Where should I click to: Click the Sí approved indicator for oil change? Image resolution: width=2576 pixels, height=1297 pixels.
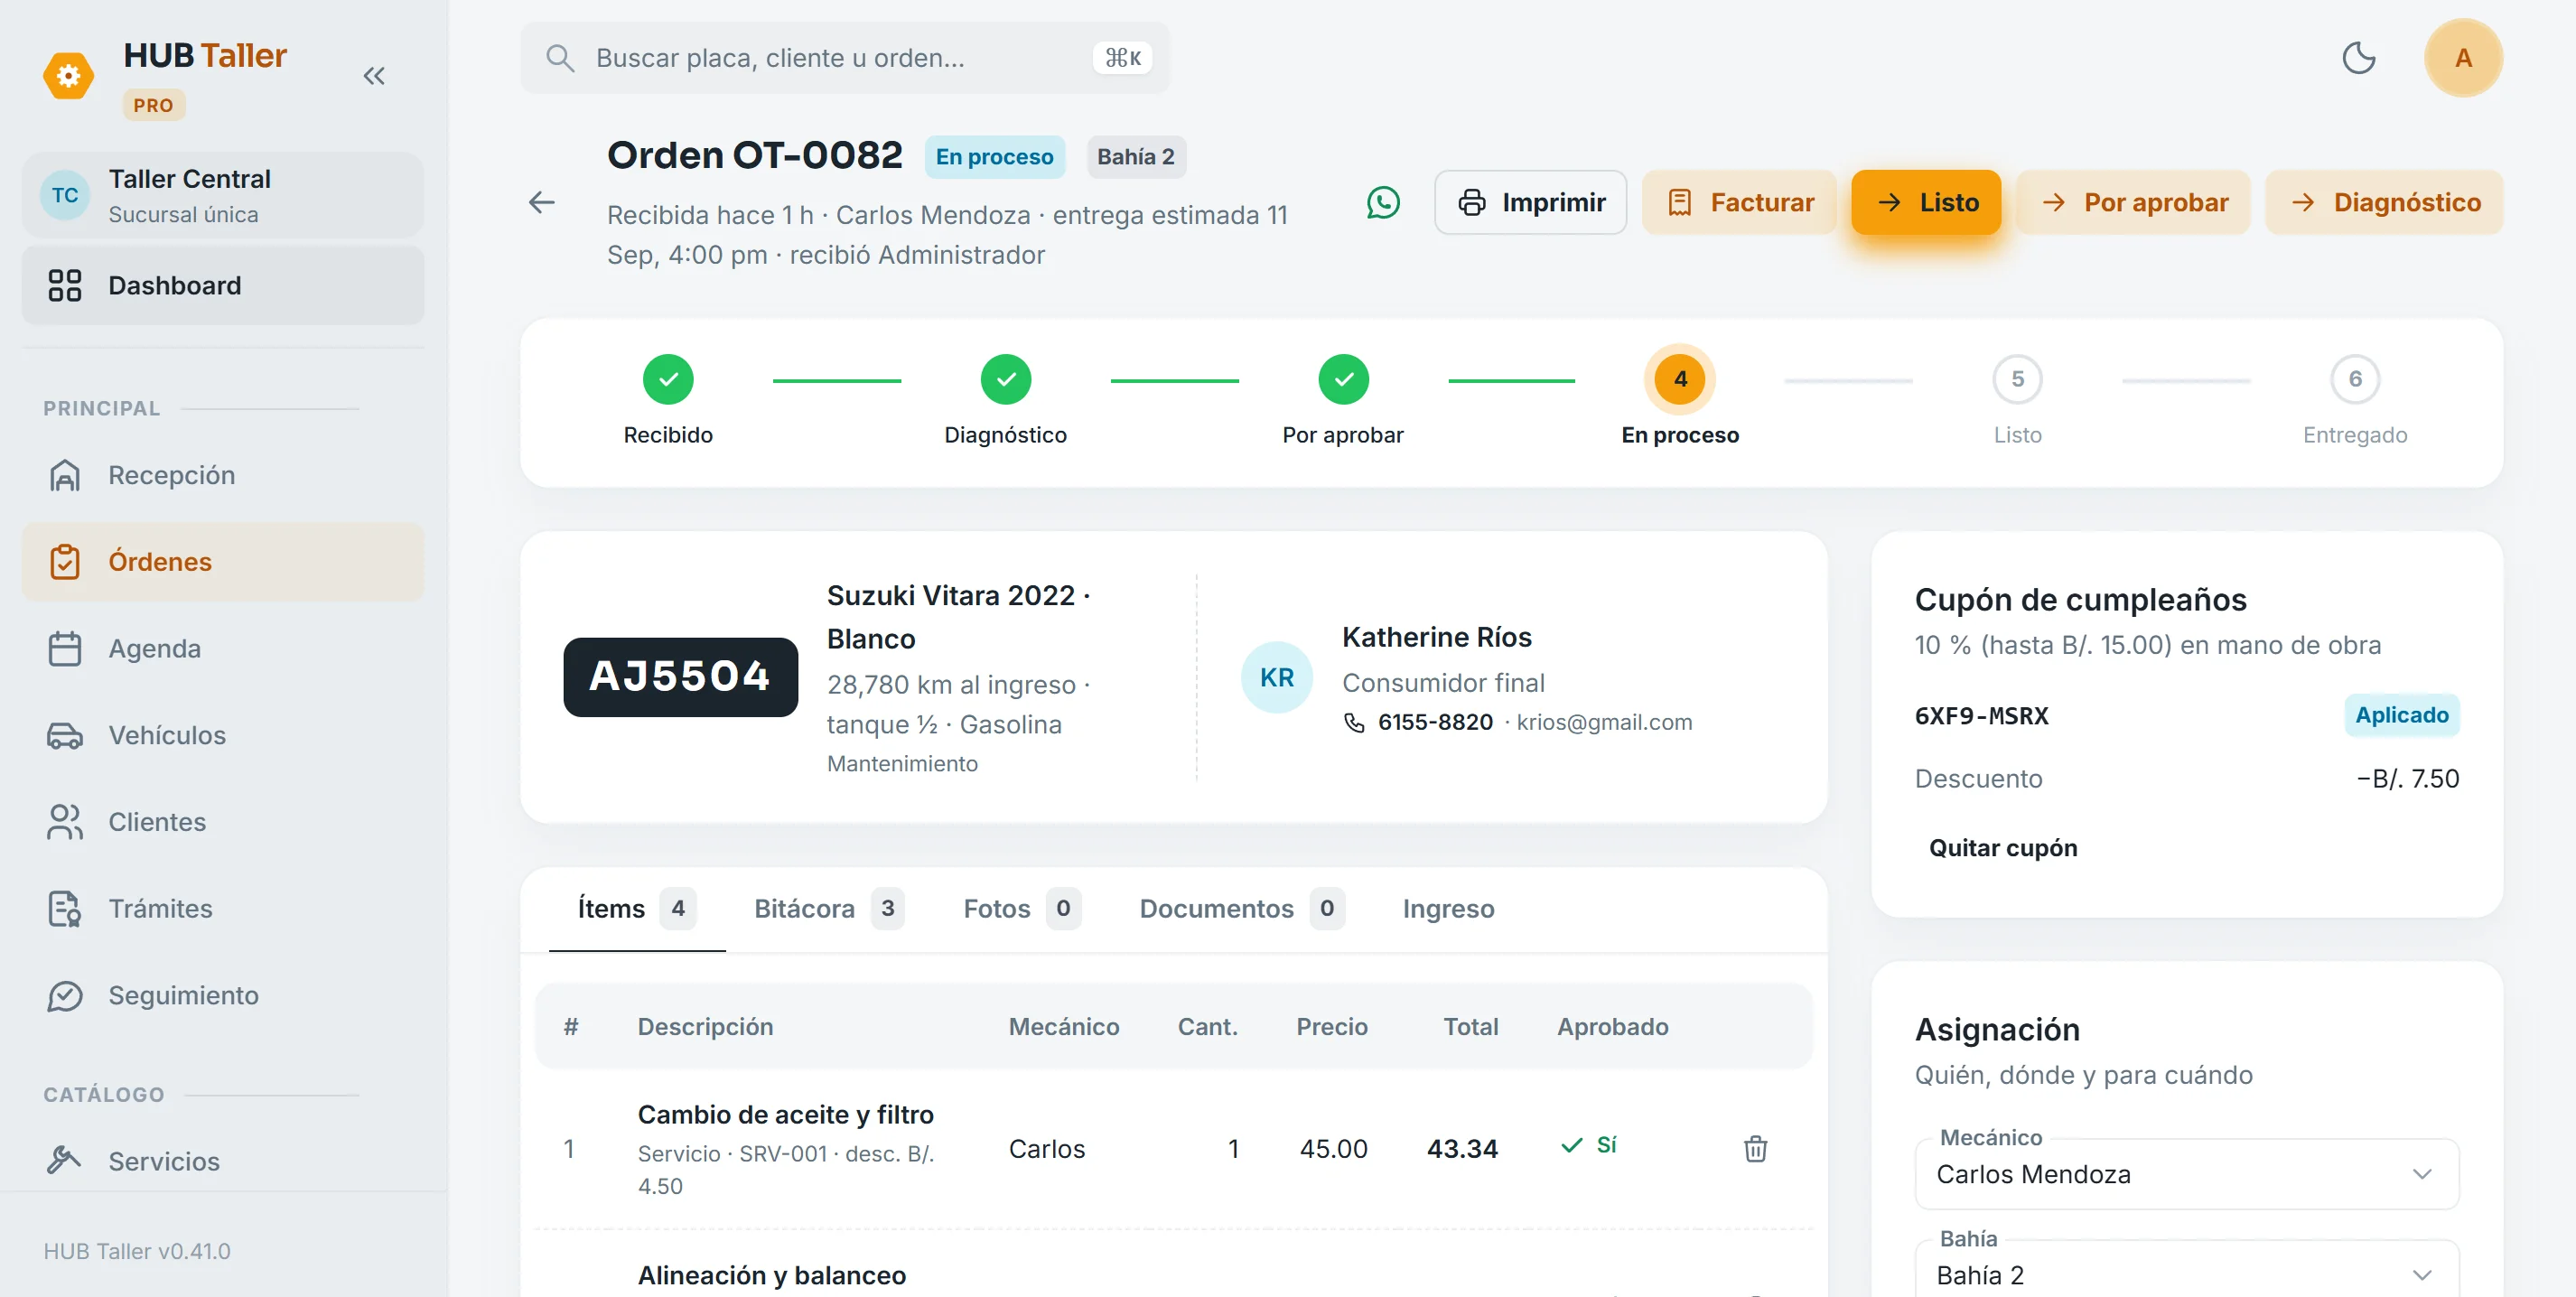1589,1145
